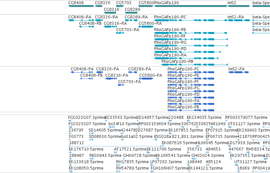Select protein CG8408-PB

(87, 79)
